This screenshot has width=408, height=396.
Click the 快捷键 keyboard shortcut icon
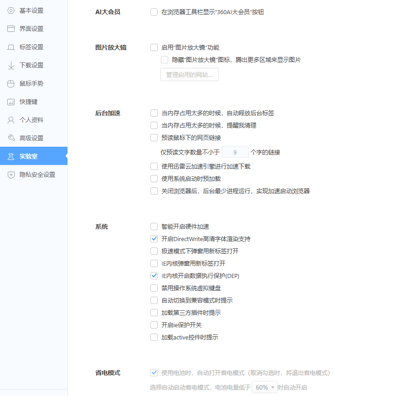click(11, 102)
